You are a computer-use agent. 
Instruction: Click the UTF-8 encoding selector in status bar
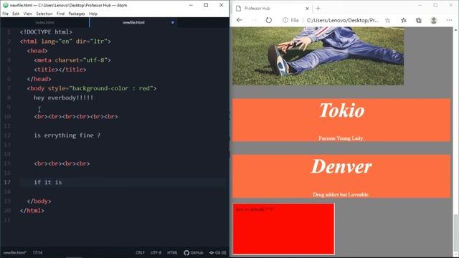(156, 252)
